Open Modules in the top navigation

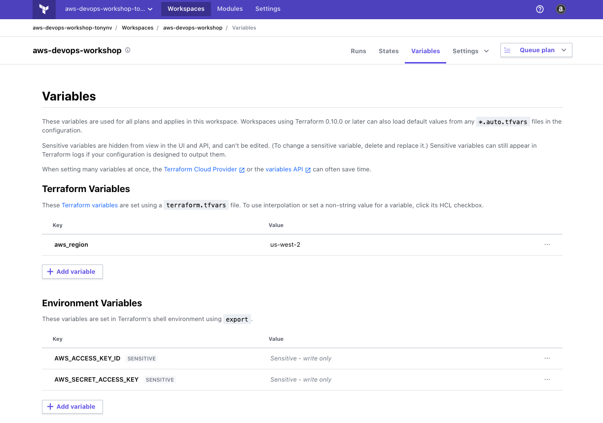[x=230, y=9]
